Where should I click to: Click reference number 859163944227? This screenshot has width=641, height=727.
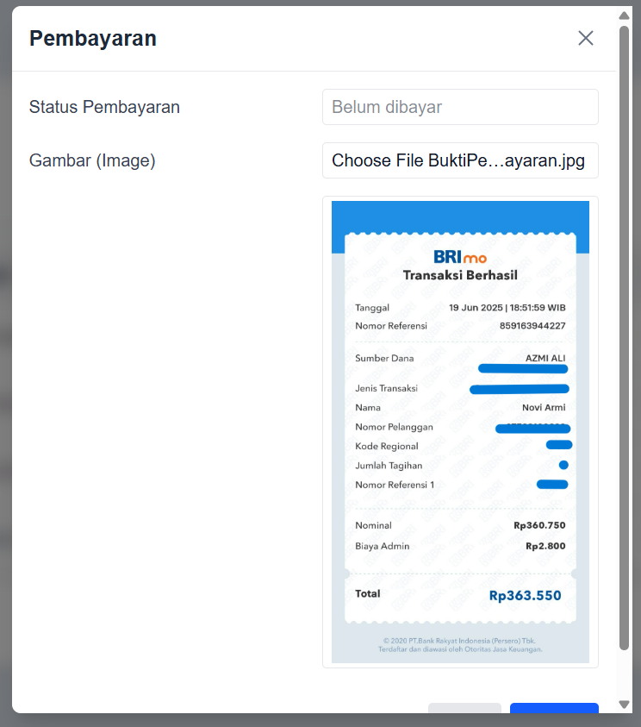click(x=532, y=325)
